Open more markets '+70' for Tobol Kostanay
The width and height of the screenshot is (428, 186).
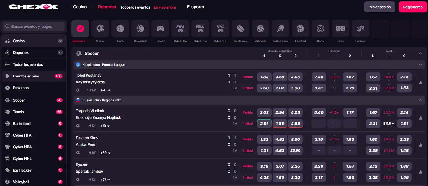point(105,90)
